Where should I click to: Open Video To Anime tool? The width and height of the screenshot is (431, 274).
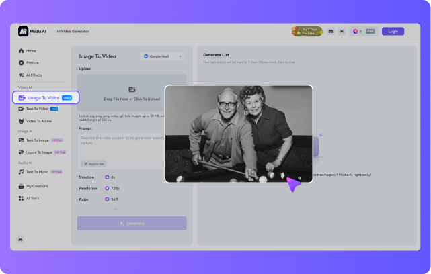point(35,121)
